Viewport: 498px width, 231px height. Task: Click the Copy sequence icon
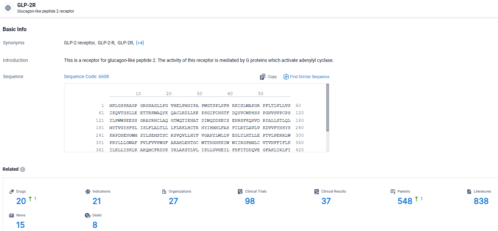(262, 77)
